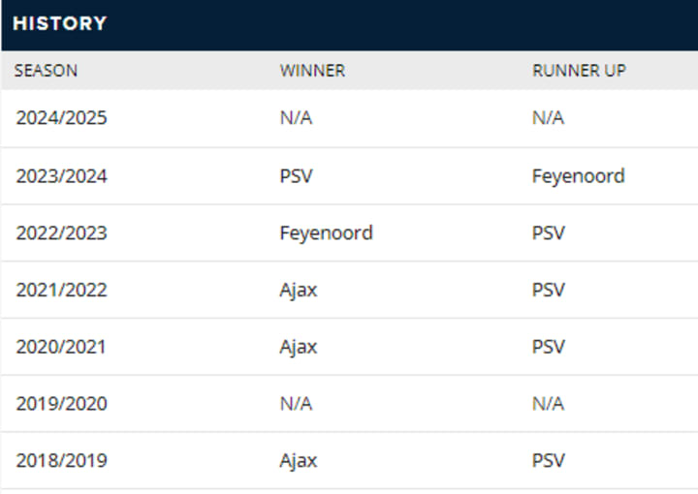Click PSV runner up of 2021/2022
This screenshot has height=494, width=698.
(x=549, y=290)
